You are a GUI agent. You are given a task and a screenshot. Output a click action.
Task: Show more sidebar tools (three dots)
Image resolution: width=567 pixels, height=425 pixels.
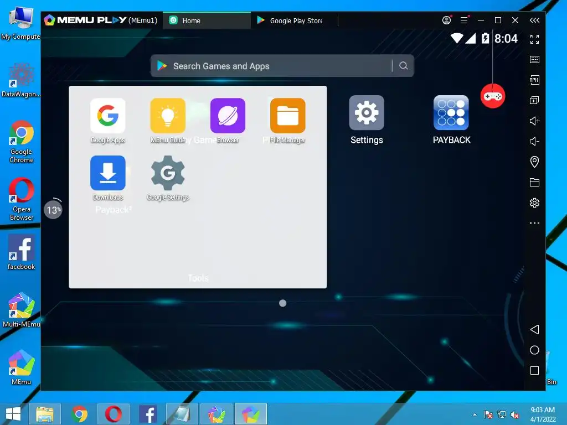(534, 223)
